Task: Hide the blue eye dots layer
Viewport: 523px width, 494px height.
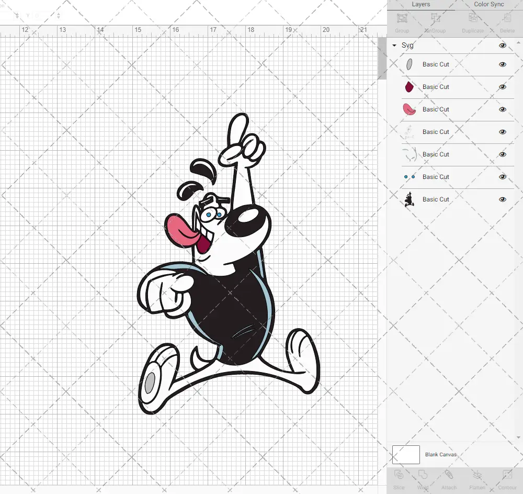Action: pos(502,177)
